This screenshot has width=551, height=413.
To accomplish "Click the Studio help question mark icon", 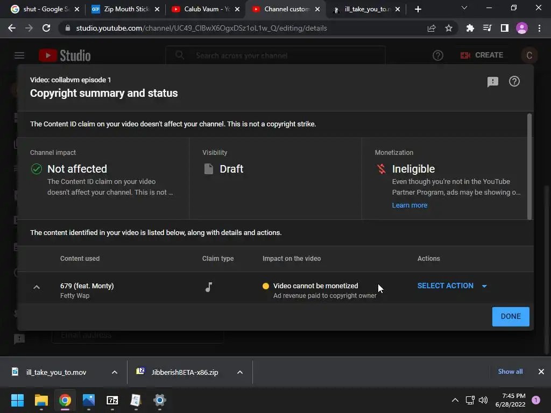I will (438, 55).
